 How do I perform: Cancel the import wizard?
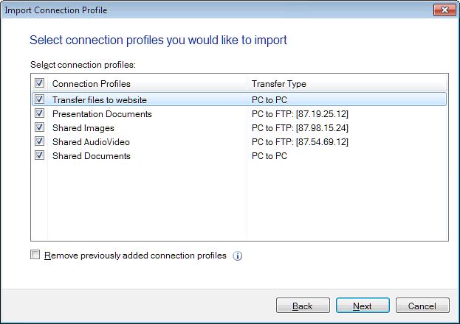[422, 306]
